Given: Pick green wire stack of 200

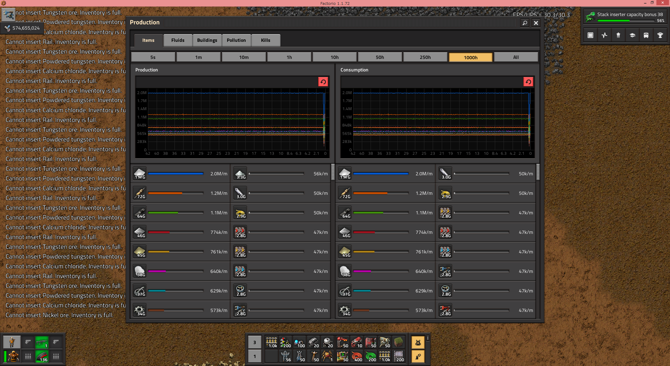Looking at the screenshot, I should click(371, 356).
